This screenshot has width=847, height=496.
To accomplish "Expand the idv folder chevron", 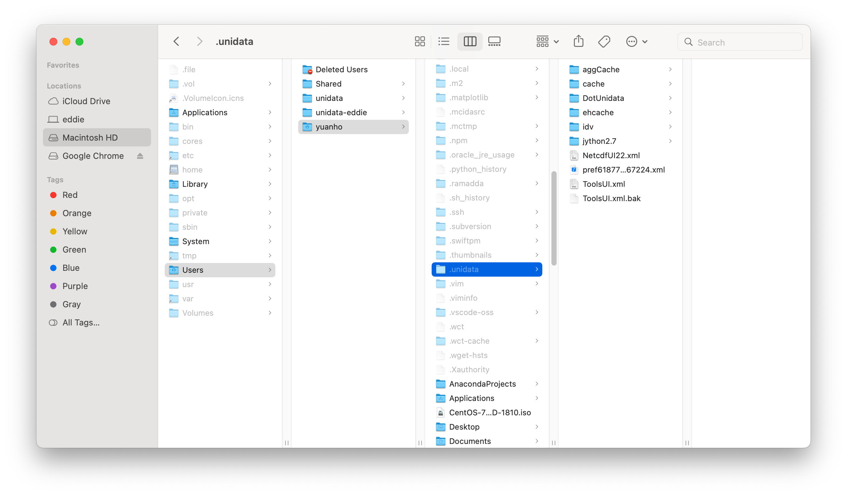I will point(670,127).
